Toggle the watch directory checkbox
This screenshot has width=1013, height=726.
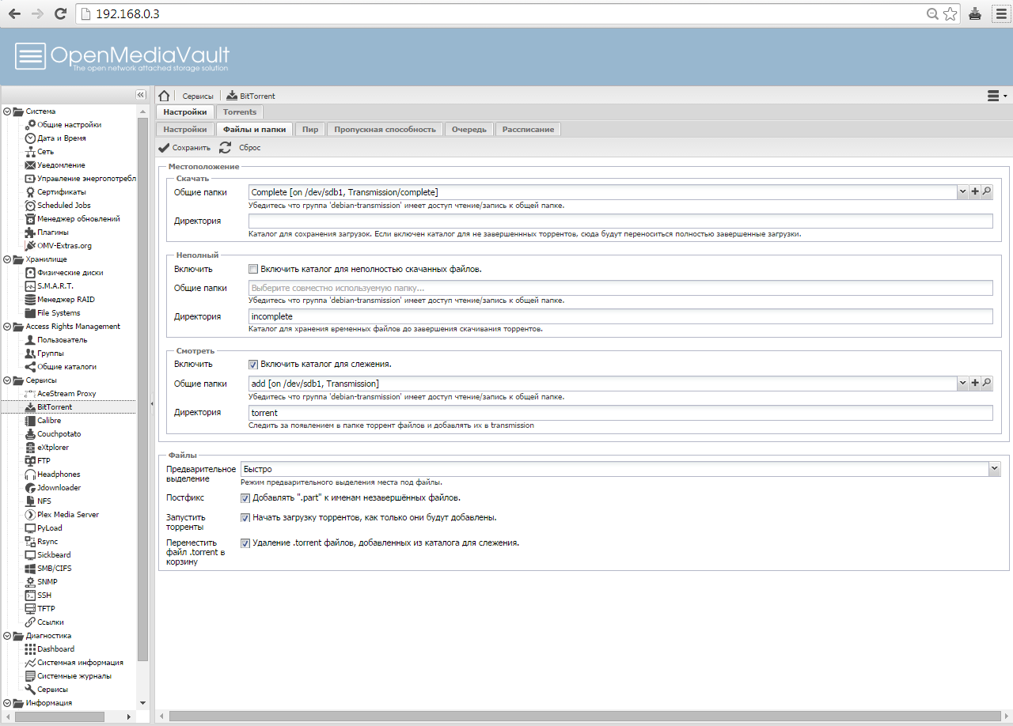click(x=254, y=365)
